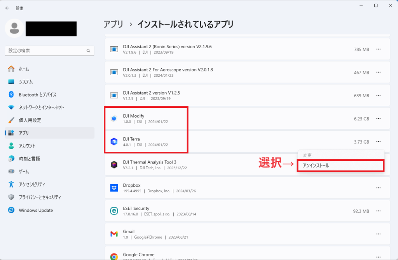
Task: Open アカウント settings
Action: click(x=49, y=146)
